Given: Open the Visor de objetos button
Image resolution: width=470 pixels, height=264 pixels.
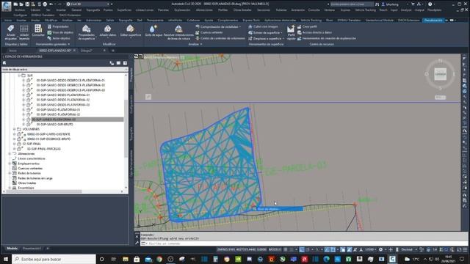Looking at the screenshot, I should (x=60, y=32).
